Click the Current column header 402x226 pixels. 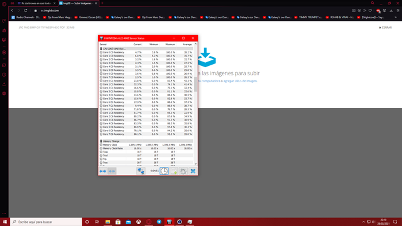tap(138, 45)
